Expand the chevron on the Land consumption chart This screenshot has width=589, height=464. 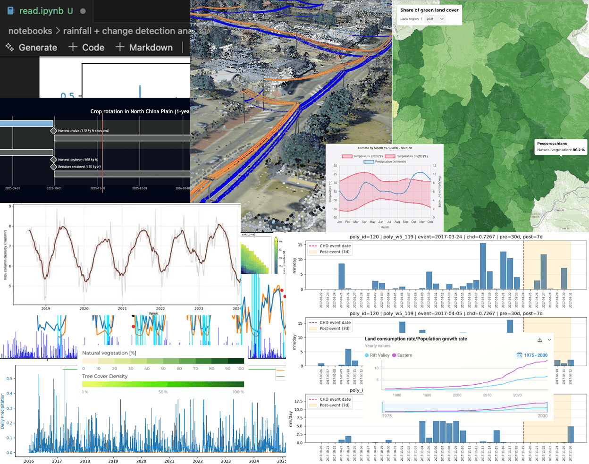tap(549, 340)
